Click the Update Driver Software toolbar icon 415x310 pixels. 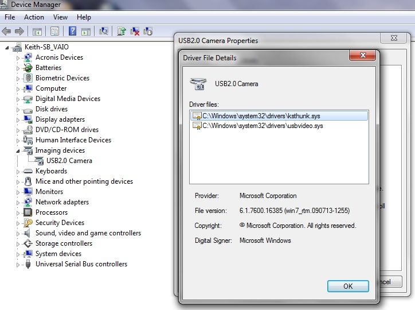tap(122, 31)
